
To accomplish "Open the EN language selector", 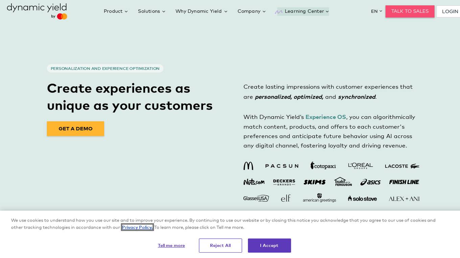I will pos(376,11).
